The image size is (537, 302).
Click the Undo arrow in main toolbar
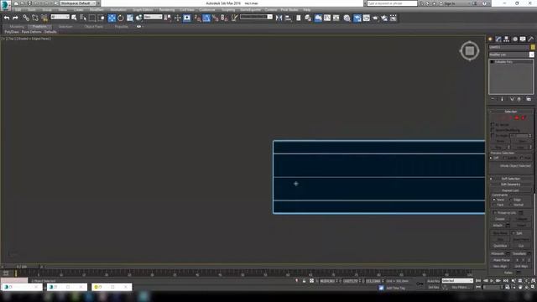point(7,18)
